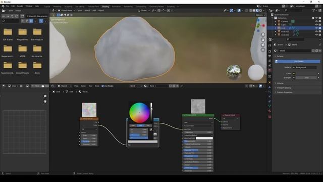Open the World properties tab icon

(x=270, y=71)
